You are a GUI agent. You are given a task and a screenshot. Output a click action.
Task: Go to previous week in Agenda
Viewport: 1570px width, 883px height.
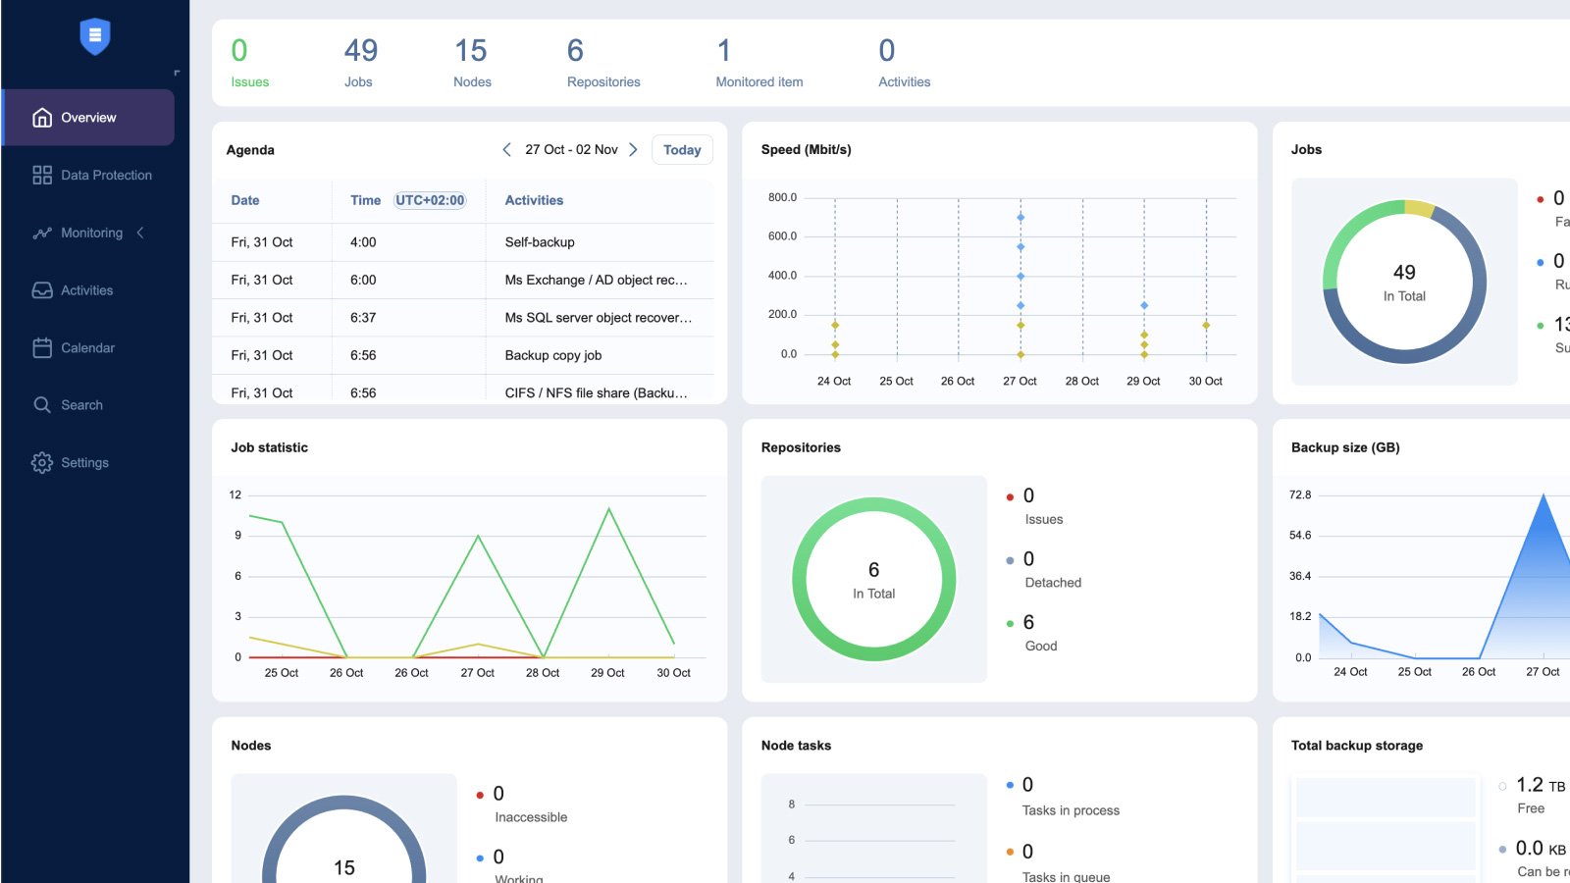click(506, 149)
